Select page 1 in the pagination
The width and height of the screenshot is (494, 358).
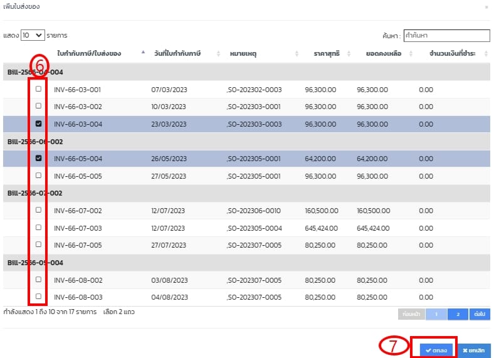(437, 312)
